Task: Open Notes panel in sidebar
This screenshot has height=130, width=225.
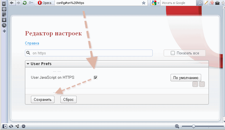Action: (x=4, y=14)
